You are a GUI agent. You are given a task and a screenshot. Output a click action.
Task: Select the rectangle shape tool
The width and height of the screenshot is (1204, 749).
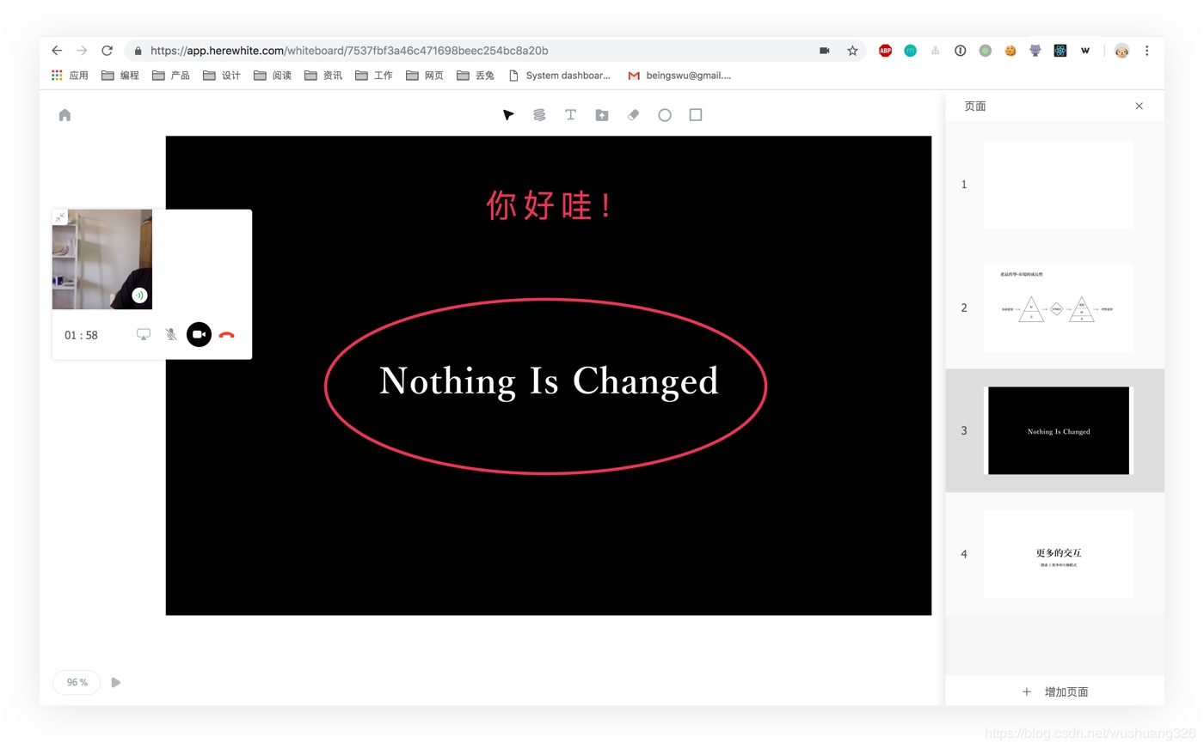tap(695, 114)
